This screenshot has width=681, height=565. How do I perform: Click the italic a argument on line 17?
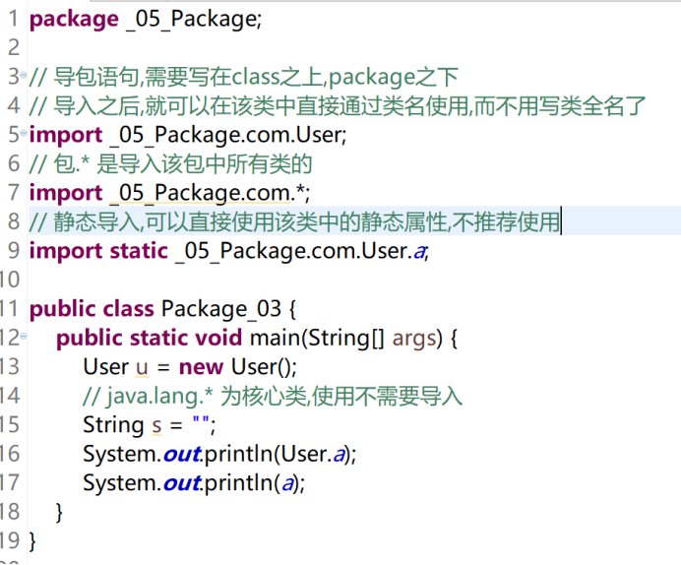click(x=287, y=483)
